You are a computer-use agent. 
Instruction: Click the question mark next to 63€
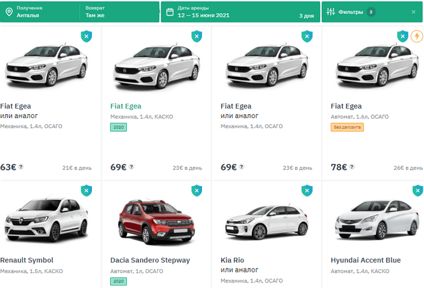point(21,167)
